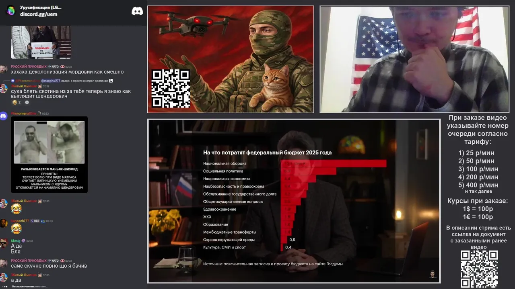Click РУССКИЙ ПУКОВДЫХ avatar on the 02:32 message

click(3, 69)
